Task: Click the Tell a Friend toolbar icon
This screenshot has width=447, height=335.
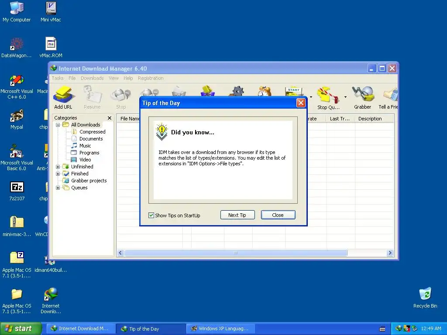Action: [388, 98]
